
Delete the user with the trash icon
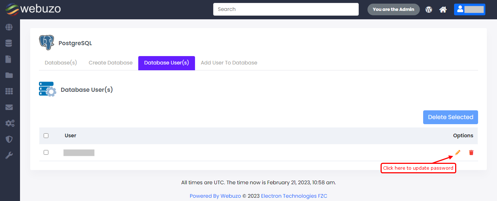coord(471,153)
